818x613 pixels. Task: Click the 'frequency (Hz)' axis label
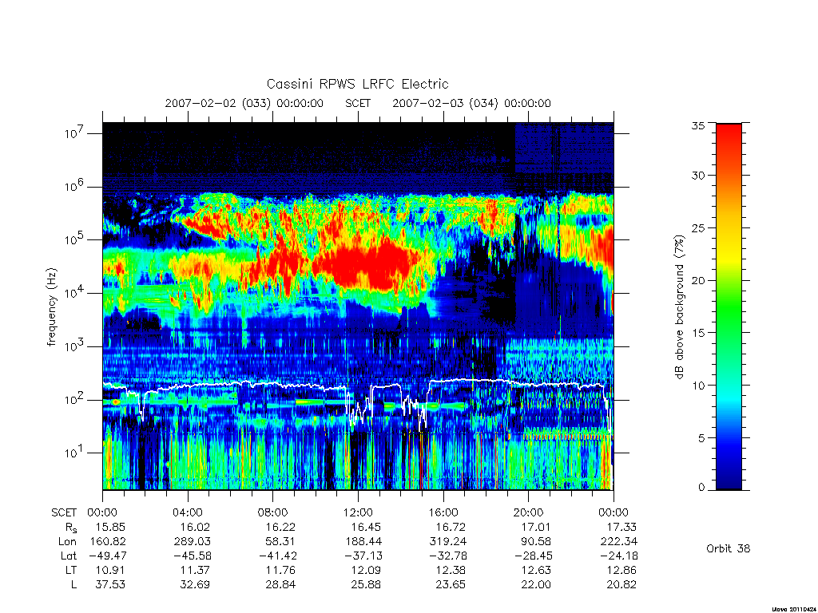[x=51, y=307]
